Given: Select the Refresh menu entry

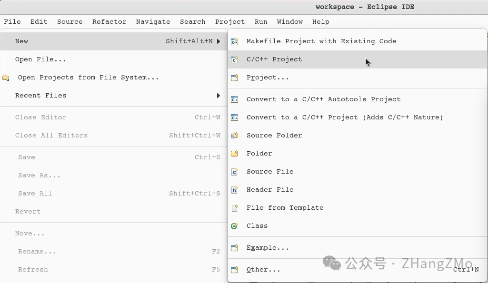Looking at the screenshot, I should click(114, 270).
